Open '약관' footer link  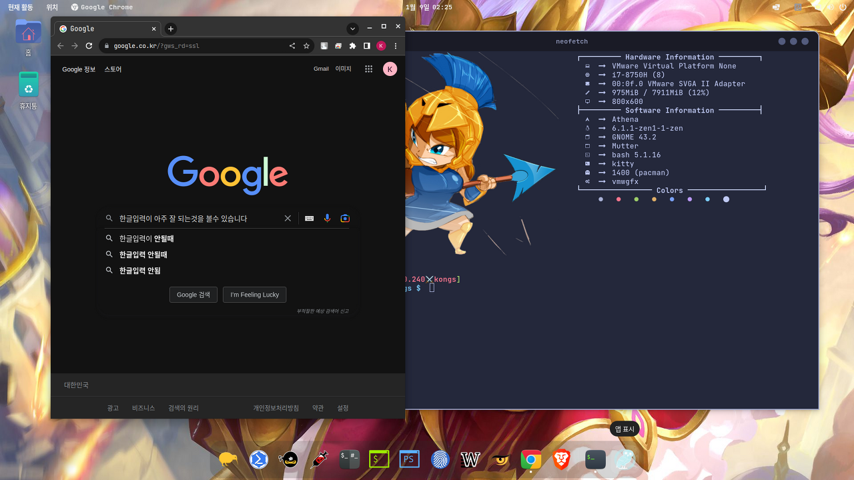318,408
